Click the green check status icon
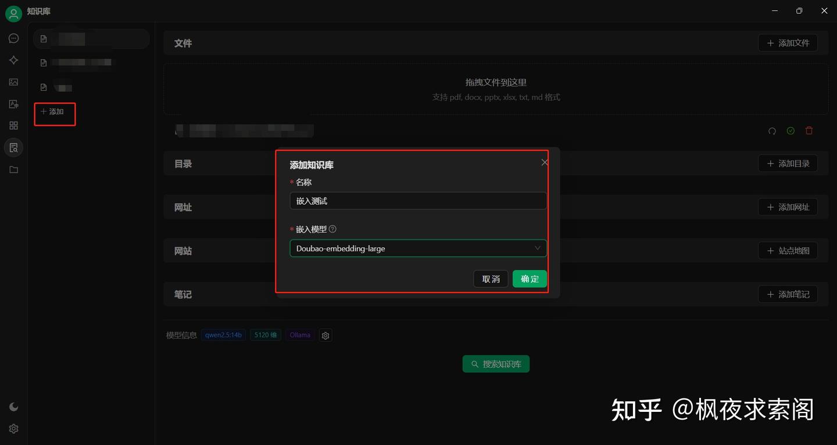The image size is (837, 445). (x=790, y=130)
